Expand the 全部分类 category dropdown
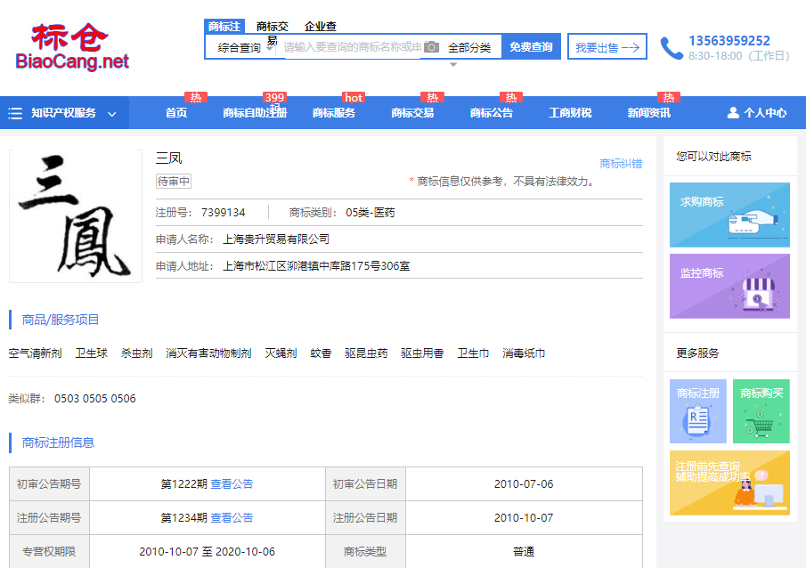806x568 pixels. [x=469, y=48]
